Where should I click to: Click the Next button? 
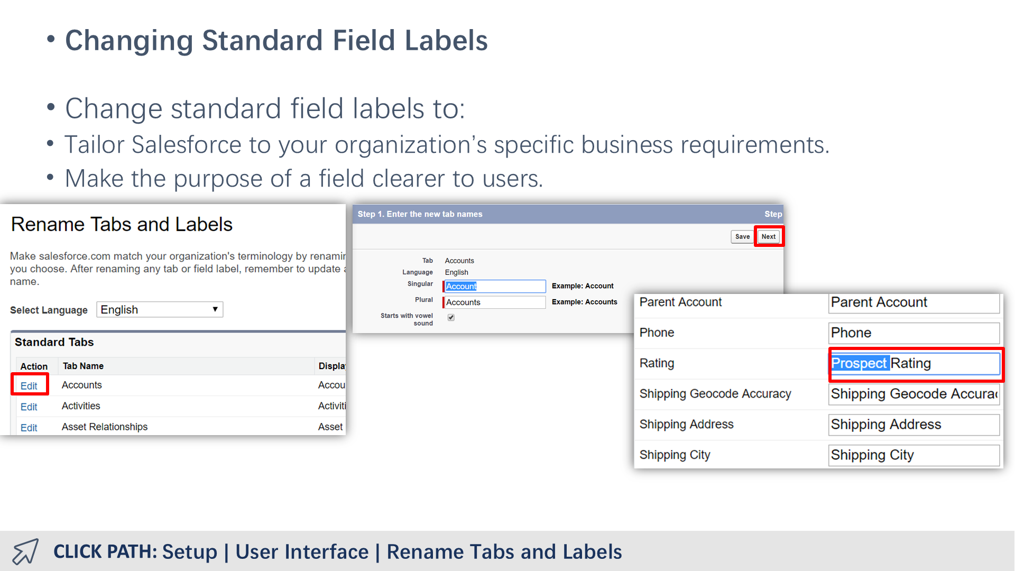pyautogui.click(x=769, y=236)
